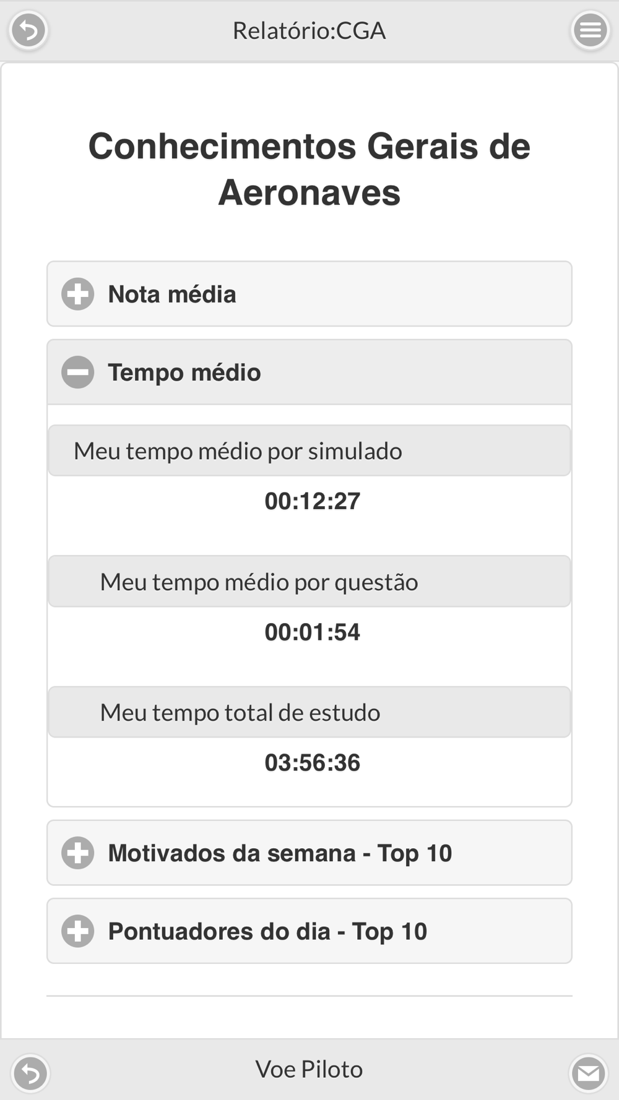This screenshot has height=1100, width=619.
Task: Click the 00:12:27 average time value
Action: click(312, 501)
